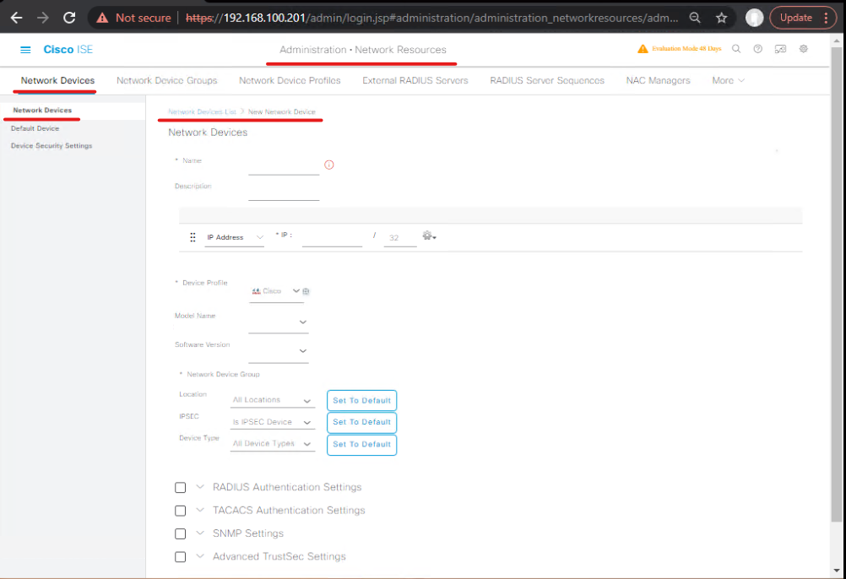Open the IP row gear actions menu
This screenshot has width=846, height=579.
point(430,235)
